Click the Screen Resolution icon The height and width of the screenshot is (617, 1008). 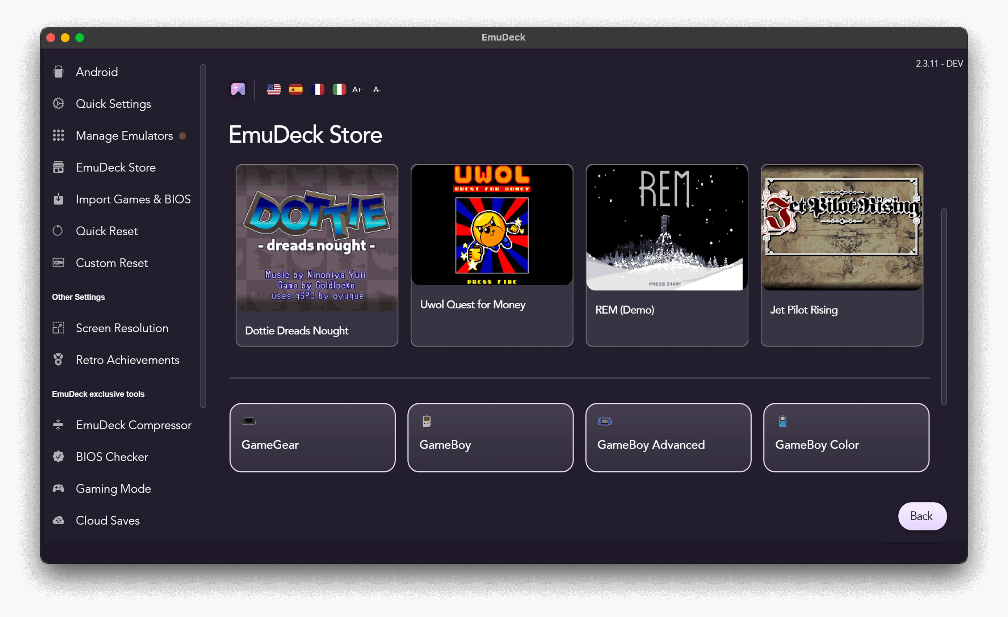pos(59,328)
